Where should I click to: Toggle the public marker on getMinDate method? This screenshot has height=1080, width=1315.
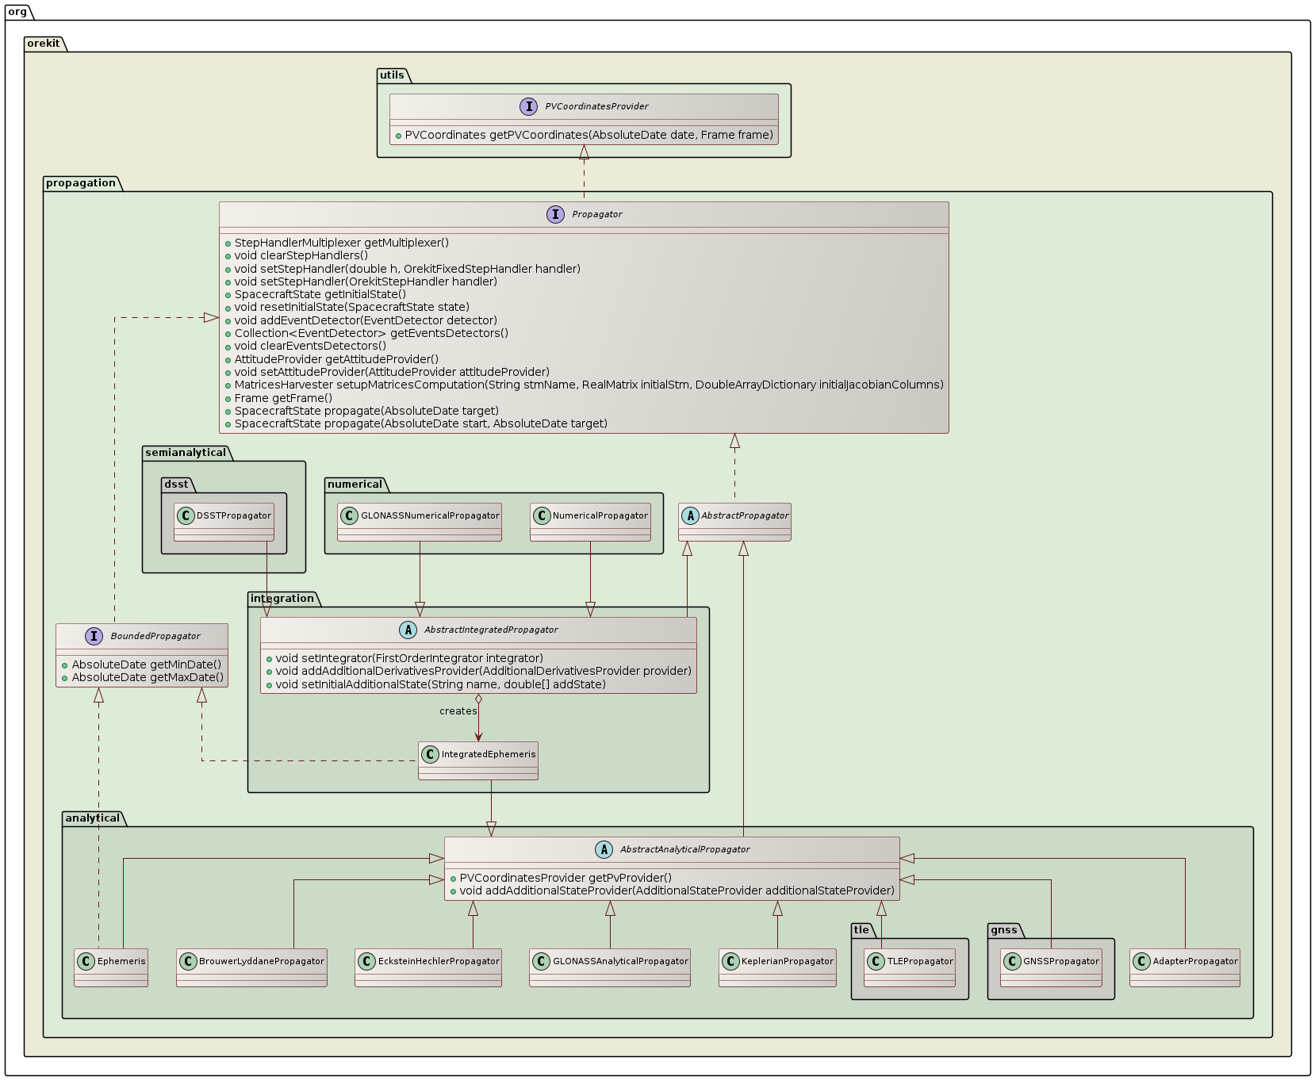tap(64, 664)
